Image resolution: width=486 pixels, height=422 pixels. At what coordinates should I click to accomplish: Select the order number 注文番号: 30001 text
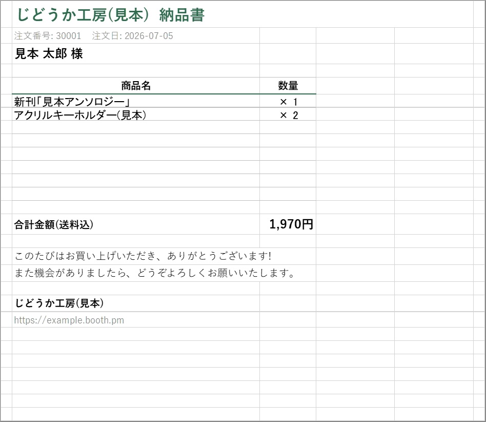[x=48, y=36]
